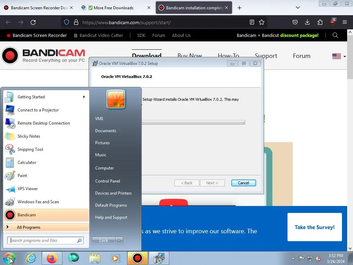Image resolution: width=353 pixels, height=265 pixels.
Task: Launch Sticky Notes
Action: point(46,136)
